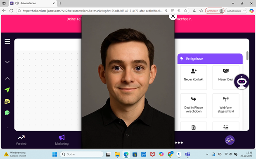
Task: Add this page to favorites star
Action: 185,11
